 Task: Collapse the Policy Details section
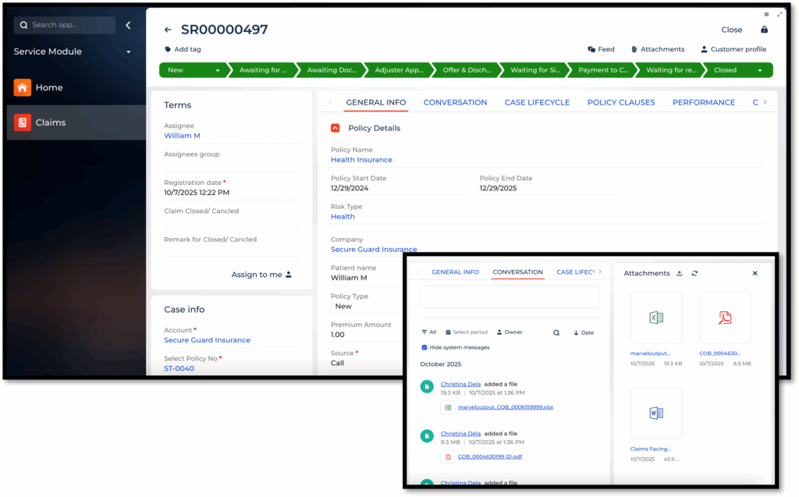point(336,128)
